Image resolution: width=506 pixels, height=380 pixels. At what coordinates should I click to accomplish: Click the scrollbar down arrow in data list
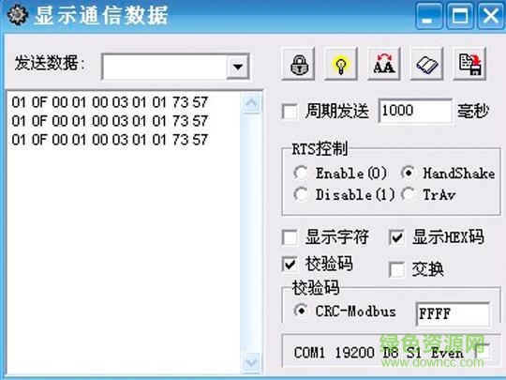tap(251, 361)
